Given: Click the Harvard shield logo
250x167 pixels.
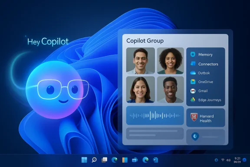Looking at the screenshot, I should (x=194, y=117).
